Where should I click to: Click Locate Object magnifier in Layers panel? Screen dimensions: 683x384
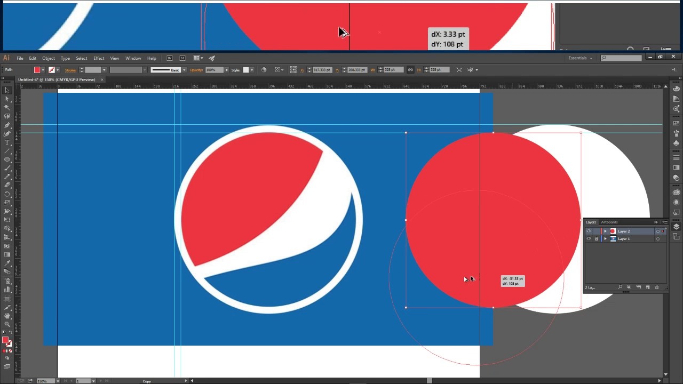click(620, 287)
